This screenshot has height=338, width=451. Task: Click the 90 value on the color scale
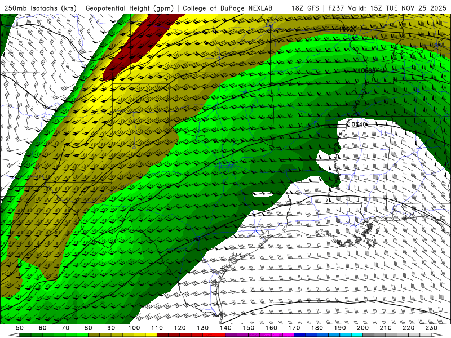point(111,328)
